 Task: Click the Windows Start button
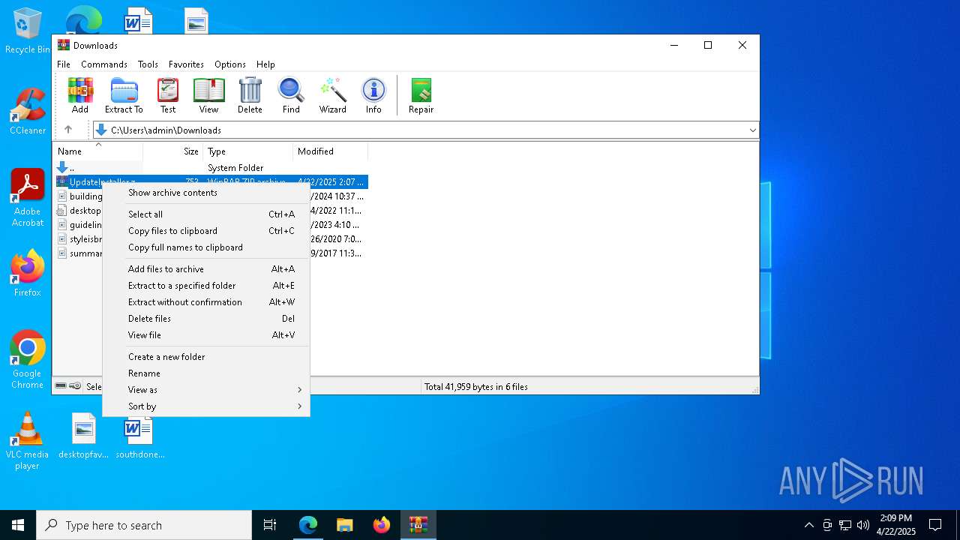(x=18, y=525)
